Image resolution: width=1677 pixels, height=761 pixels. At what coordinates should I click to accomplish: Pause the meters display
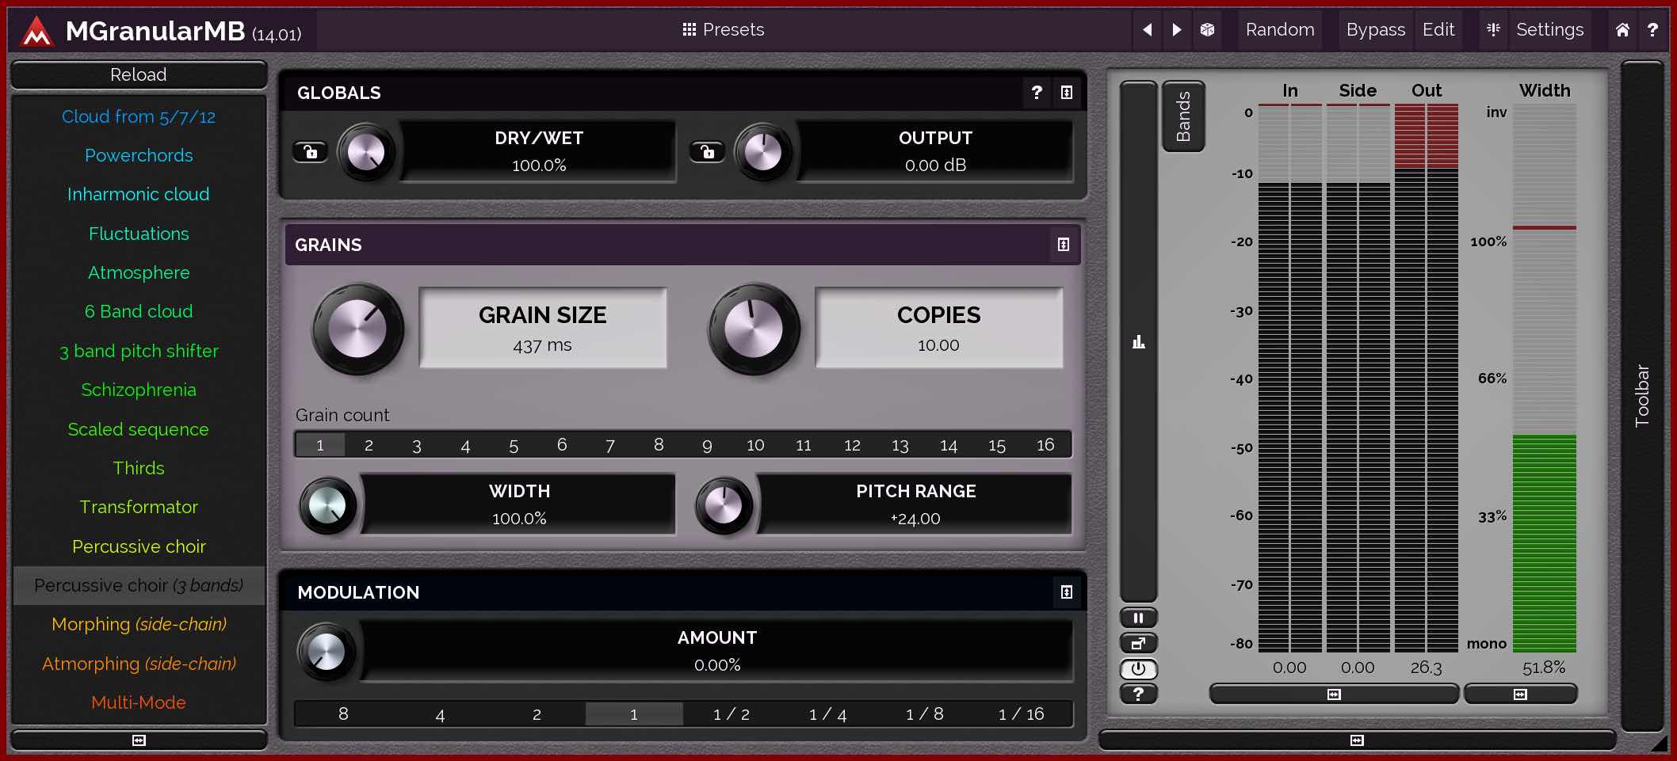click(x=1138, y=618)
